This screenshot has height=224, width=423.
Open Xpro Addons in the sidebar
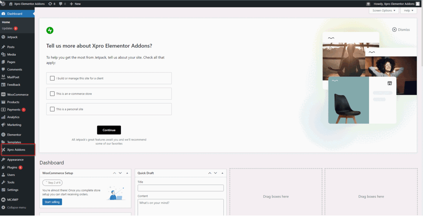tap(16, 150)
